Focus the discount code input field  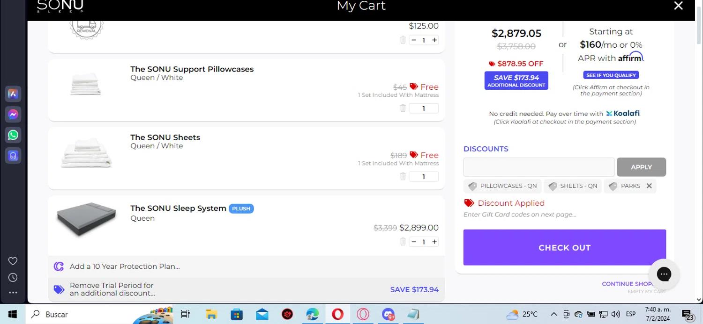[x=538, y=167]
